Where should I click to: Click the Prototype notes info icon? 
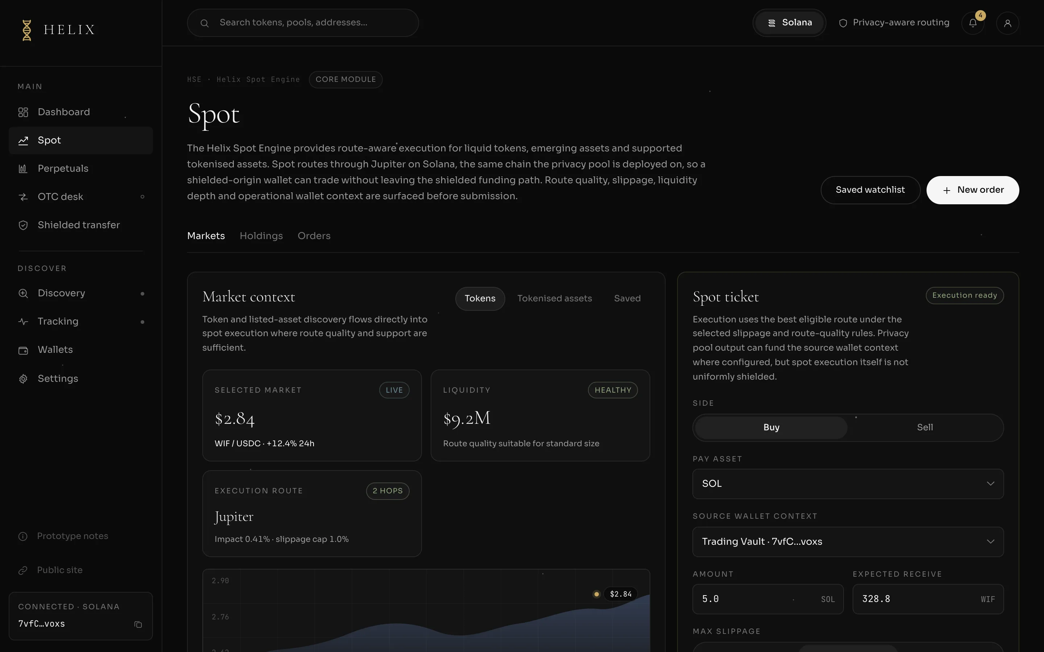(x=23, y=536)
